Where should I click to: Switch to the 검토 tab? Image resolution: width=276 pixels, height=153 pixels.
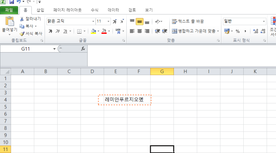(132, 10)
